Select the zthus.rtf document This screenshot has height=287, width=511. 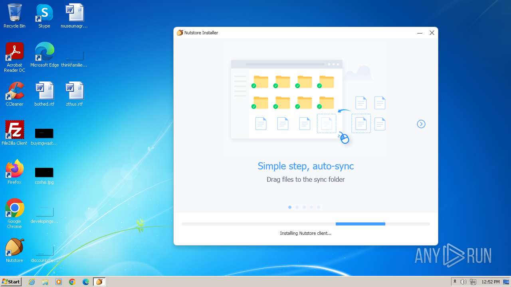(x=74, y=94)
